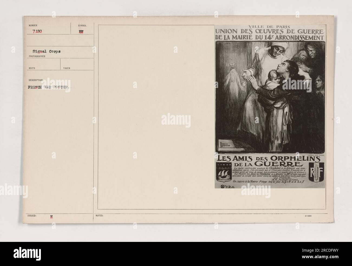This screenshot has width=352, height=266.
Task: Click the "VILLE DE PARIS" poster heading
Action: tap(269, 27)
